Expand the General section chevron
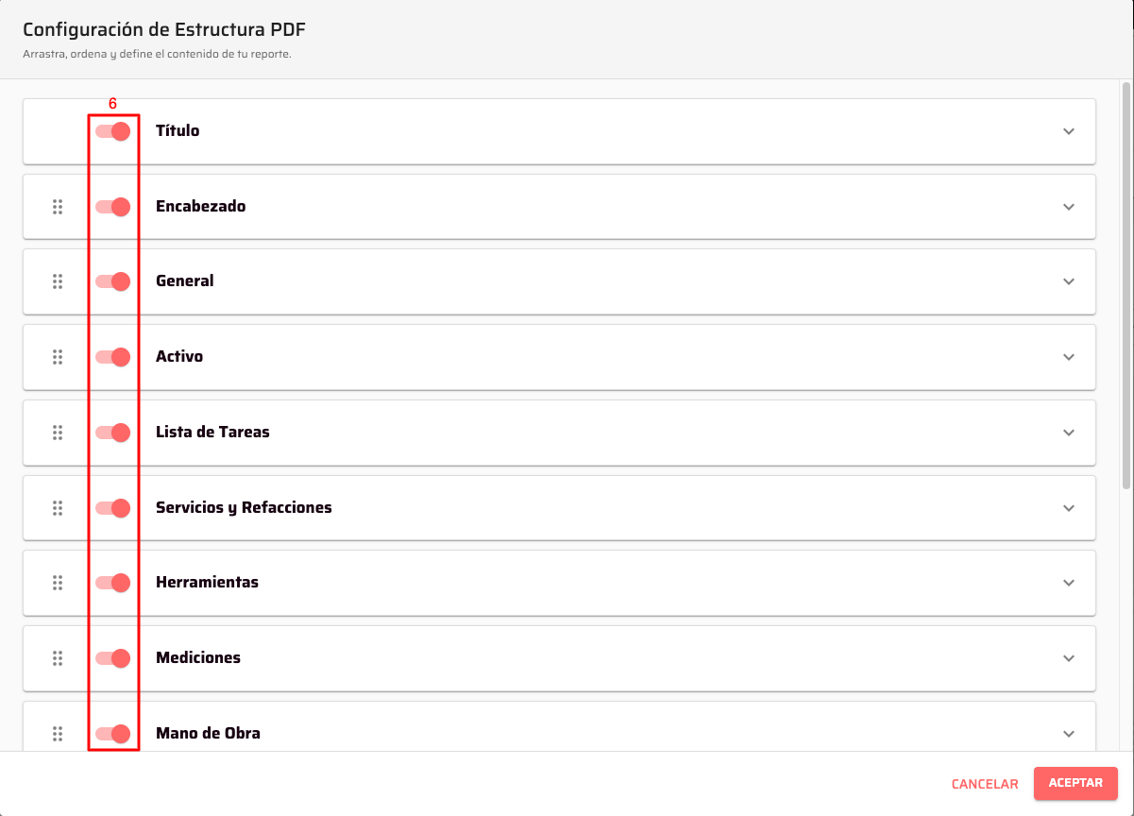This screenshot has width=1134, height=816. [x=1069, y=281]
